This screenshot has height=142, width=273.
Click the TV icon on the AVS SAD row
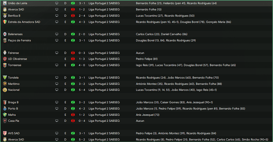click(57, 133)
